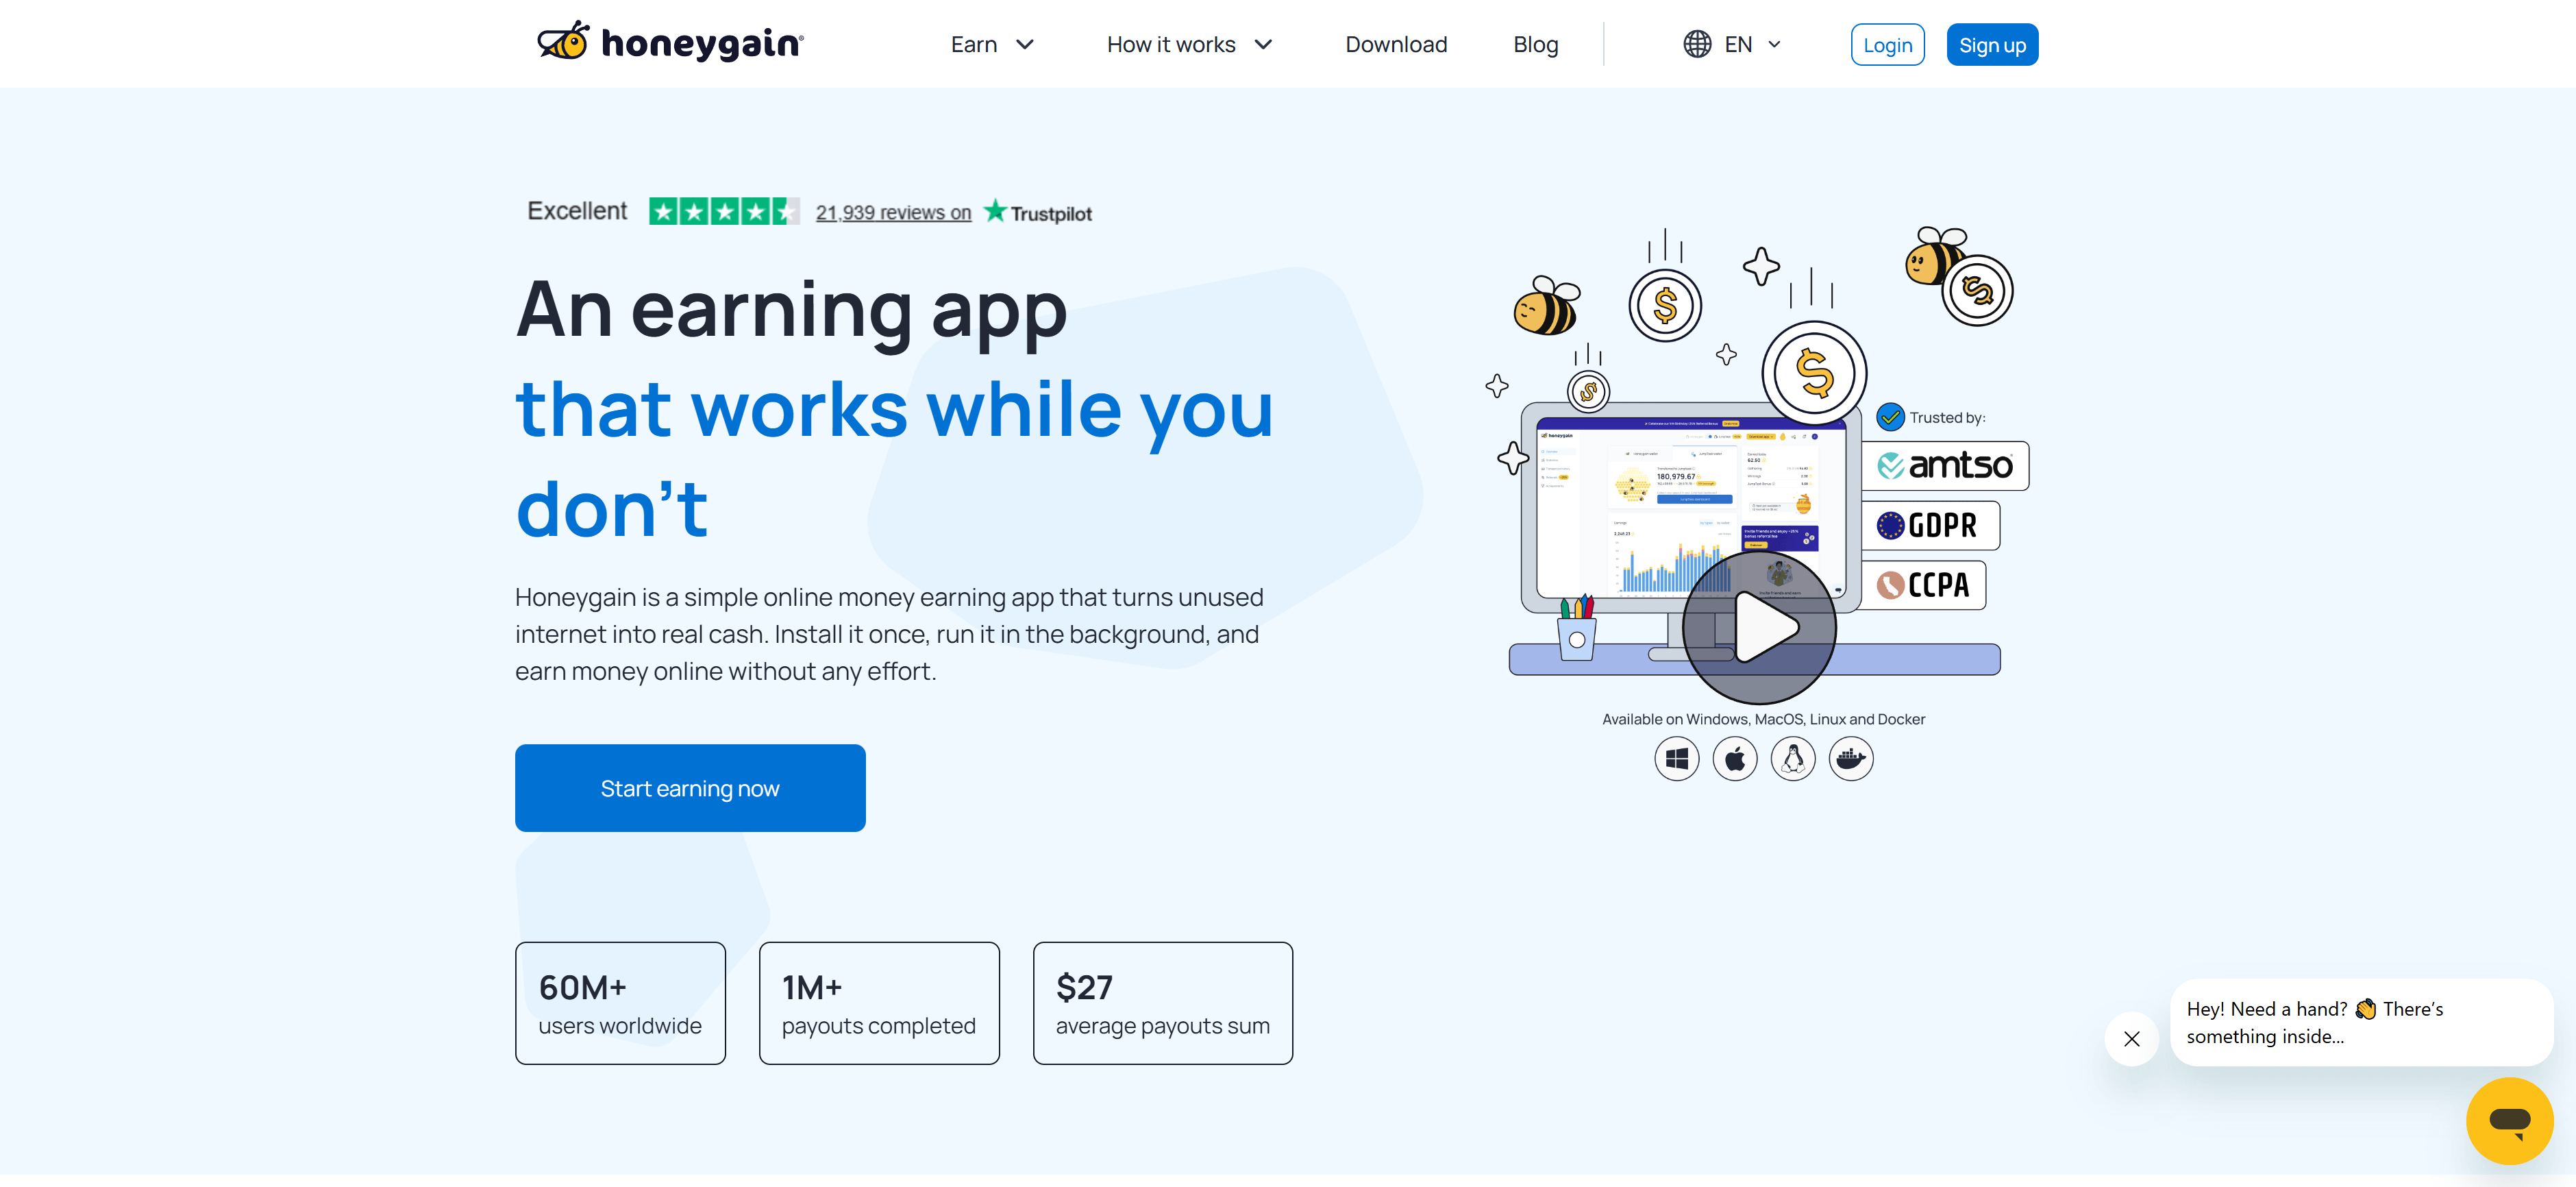2576x1187 pixels.
Task: Navigate to the Blog section
Action: tap(1535, 44)
